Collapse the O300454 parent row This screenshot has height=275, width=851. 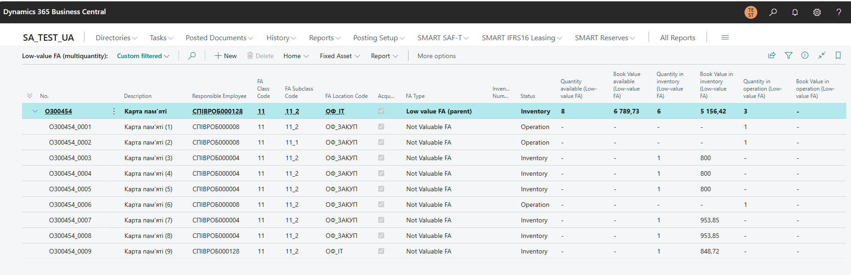[35, 111]
